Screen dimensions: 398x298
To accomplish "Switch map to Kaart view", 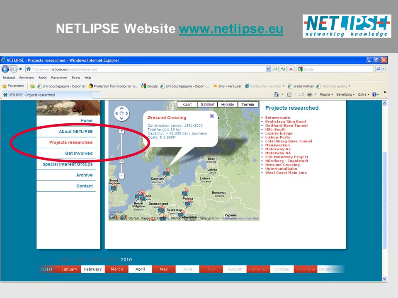I will click(187, 104).
